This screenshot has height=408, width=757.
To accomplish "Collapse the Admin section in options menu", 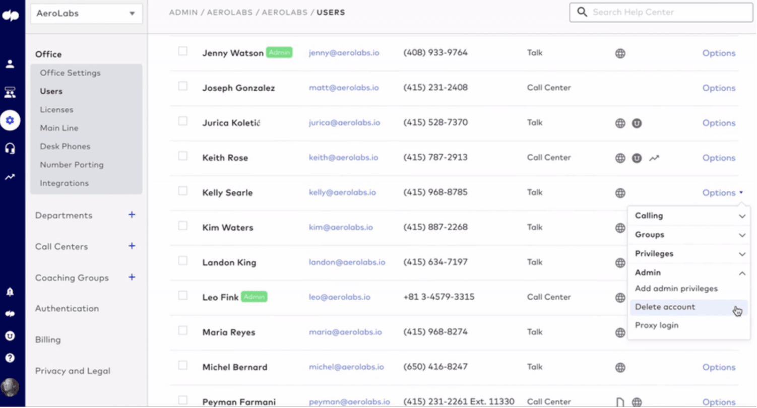I will pos(689,273).
